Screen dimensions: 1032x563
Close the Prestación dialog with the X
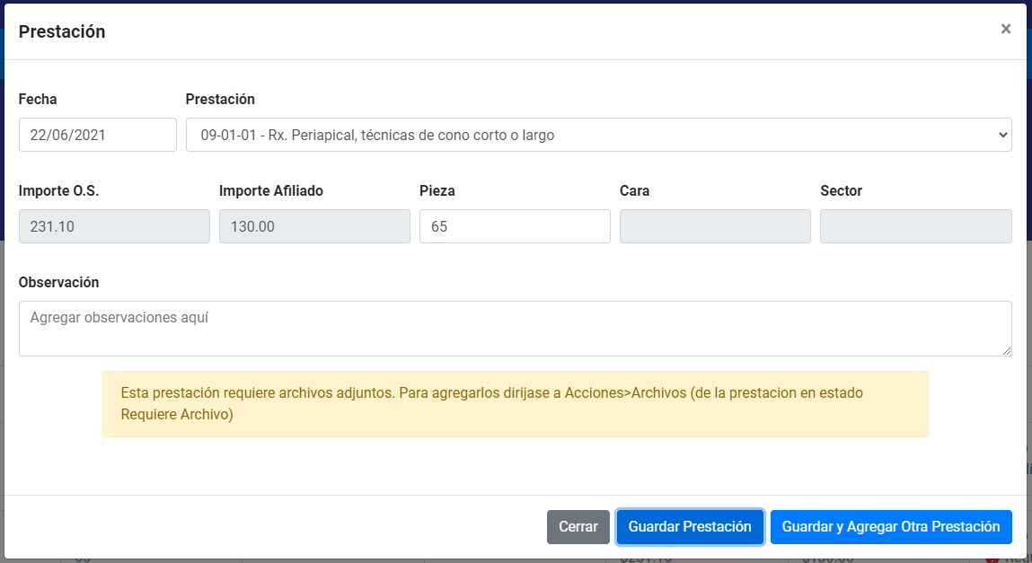1005,29
